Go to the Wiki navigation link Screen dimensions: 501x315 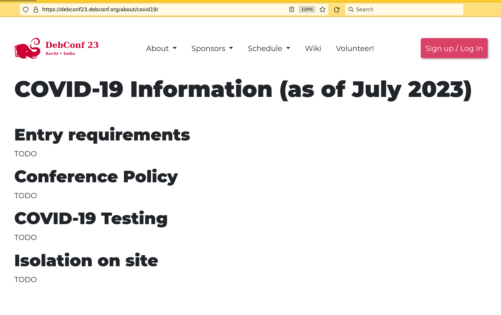tap(313, 48)
